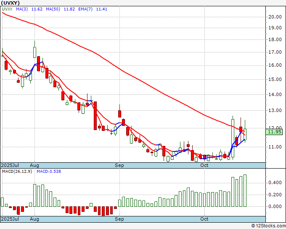Click the 14.00 price axis label
Viewport: 286px width, 229px height.
tap(275, 94)
